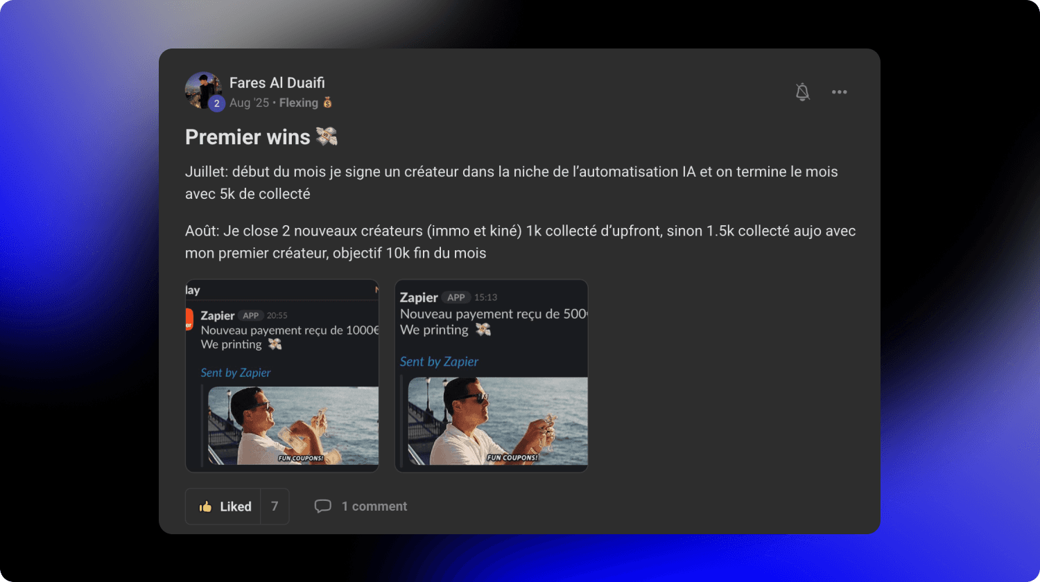Click the paragraph starting with Août
Image resolution: width=1040 pixels, height=582 pixels.
click(x=521, y=242)
